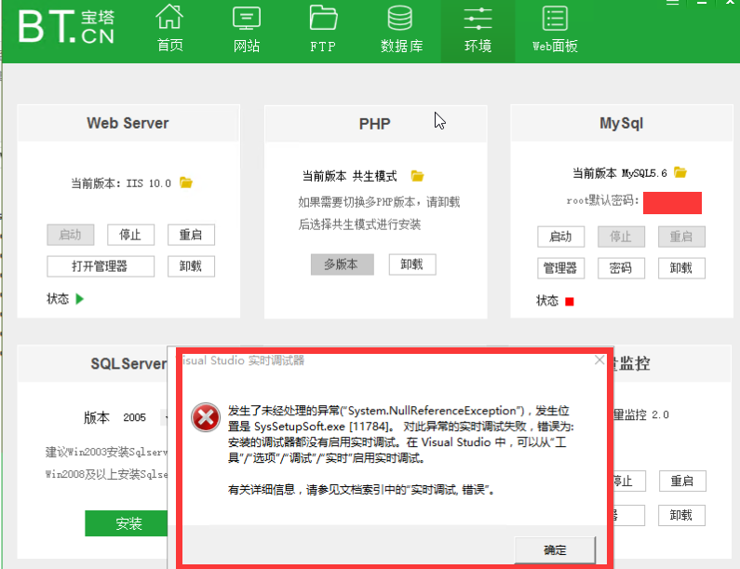Open MySql 管理器 manager
The width and height of the screenshot is (740, 569).
coord(560,268)
